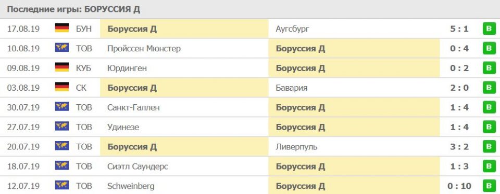Click the green win badge for Бавария match
This screenshot has height=194, width=500.
(489, 88)
